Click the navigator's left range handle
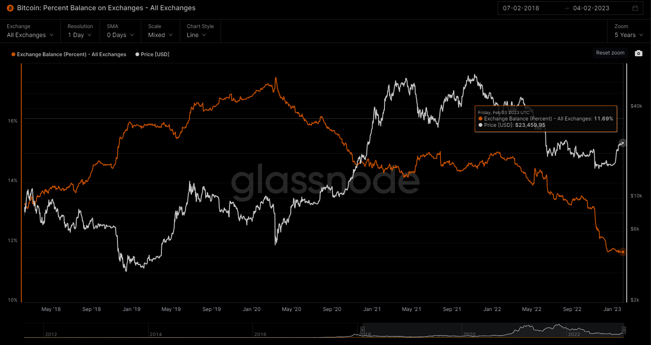This screenshot has width=651, height=345. pos(362,330)
